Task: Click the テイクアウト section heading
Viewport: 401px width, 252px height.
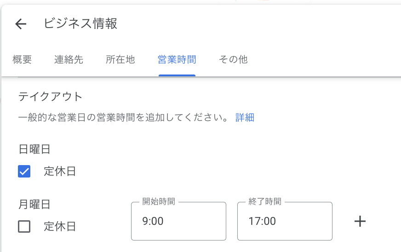Action: 51,96
